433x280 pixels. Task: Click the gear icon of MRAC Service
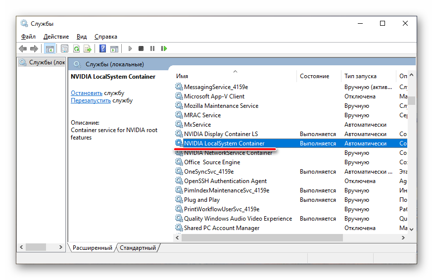(179, 115)
